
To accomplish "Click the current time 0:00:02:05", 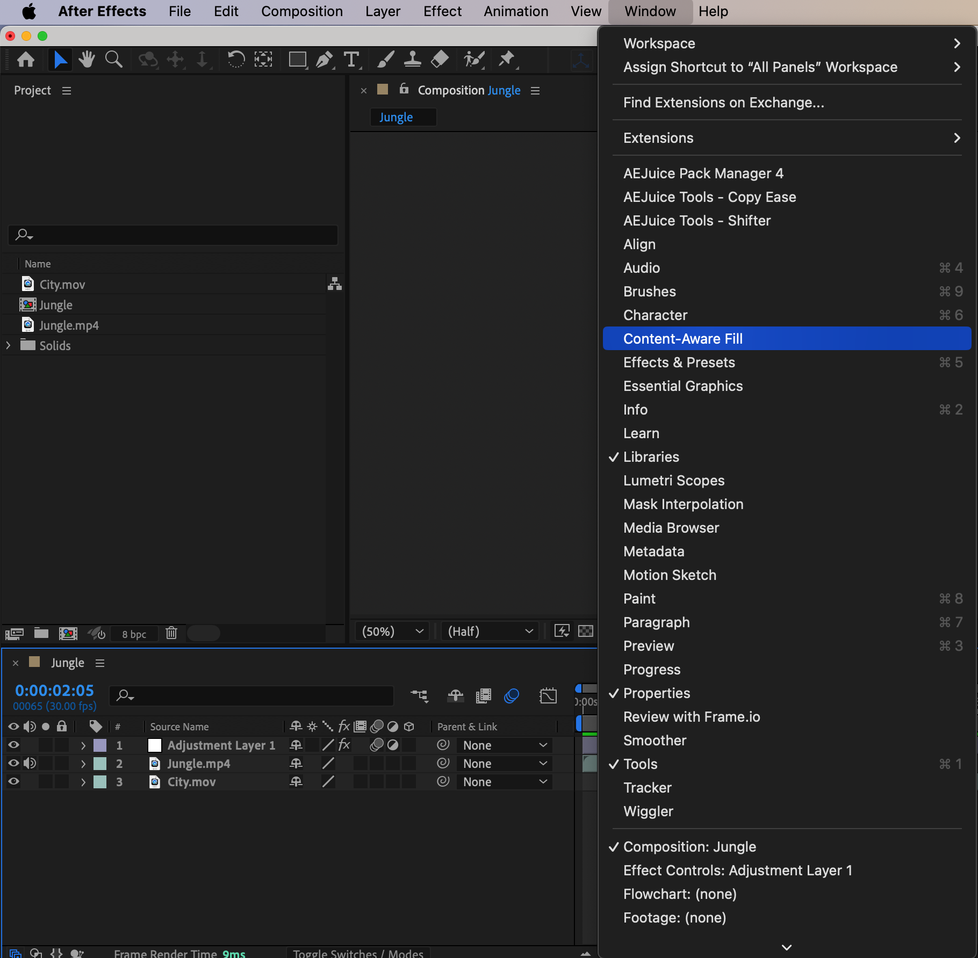I will [x=54, y=691].
